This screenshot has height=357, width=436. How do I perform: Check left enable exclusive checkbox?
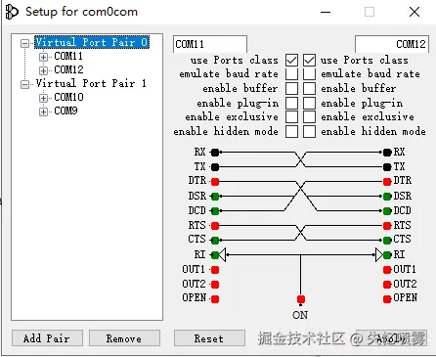coord(291,116)
